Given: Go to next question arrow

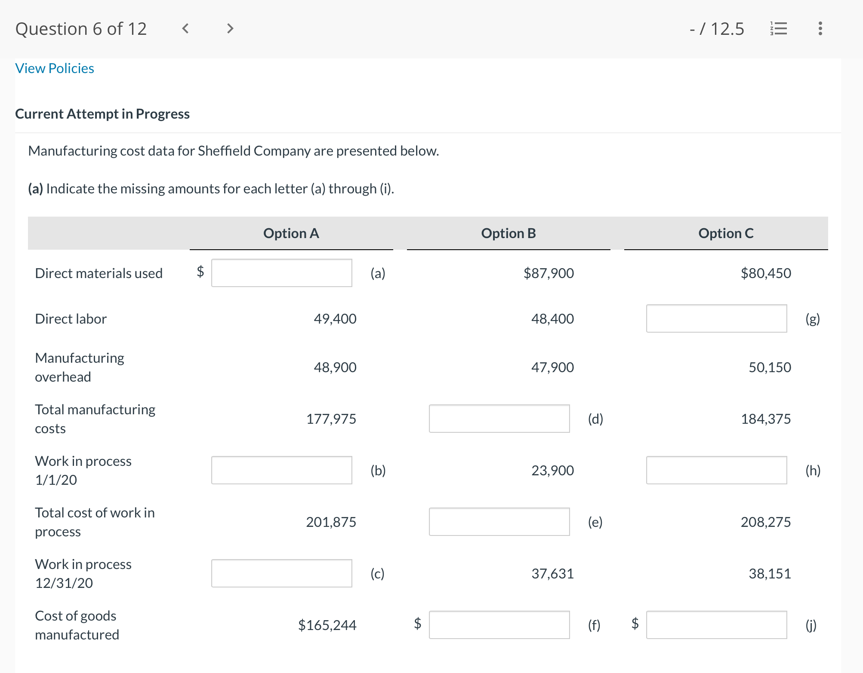Looking at the screenshot, I should tap(230, 29).
